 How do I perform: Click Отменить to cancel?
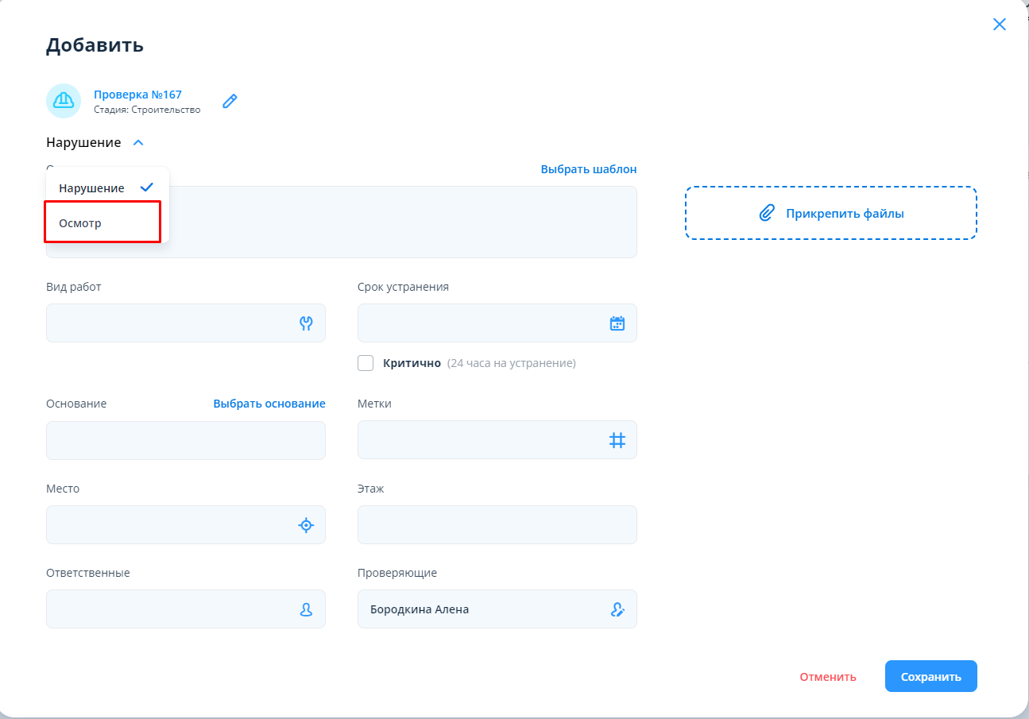(827, 677)
